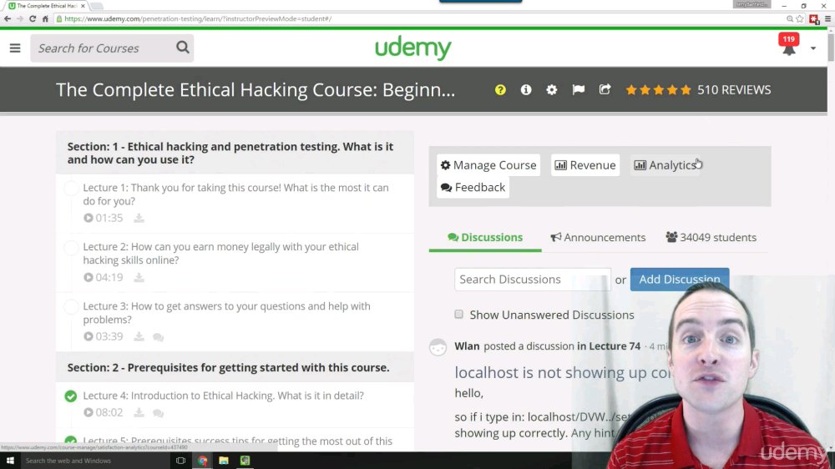The height and width of the screenshot is (469, 835).
Task: Switch to the Announcements tab
Action: [598, 238]
